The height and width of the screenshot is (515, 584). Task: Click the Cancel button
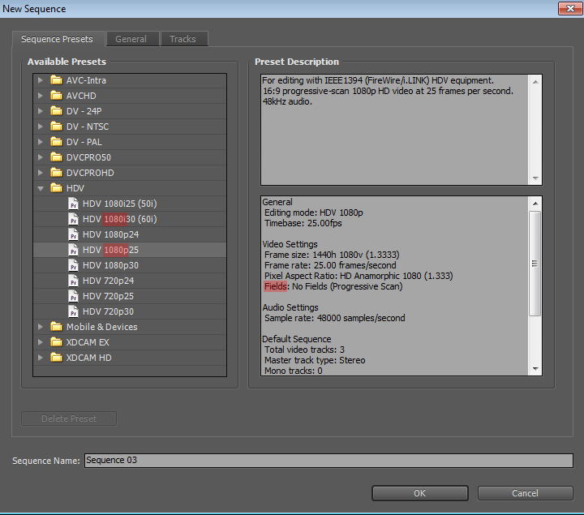(x=525, y=493)
